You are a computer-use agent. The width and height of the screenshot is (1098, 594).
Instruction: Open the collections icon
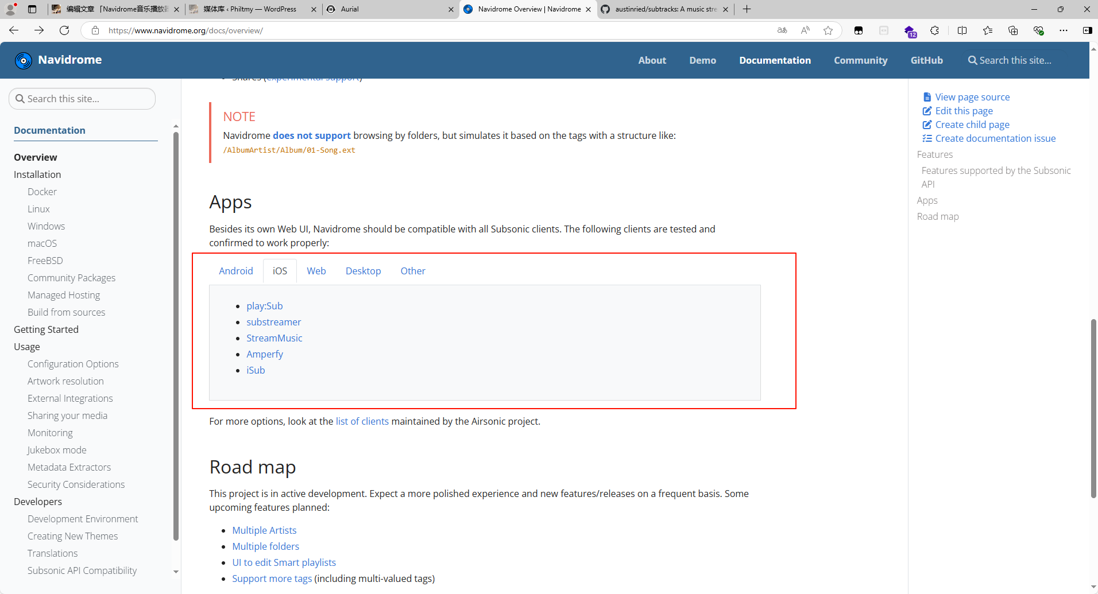point(1013,30)
